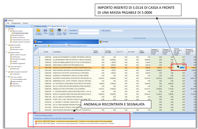Open Scrivania digitale ufficio in sidebar
Screen dimensions: 198x129
(19, 79)
